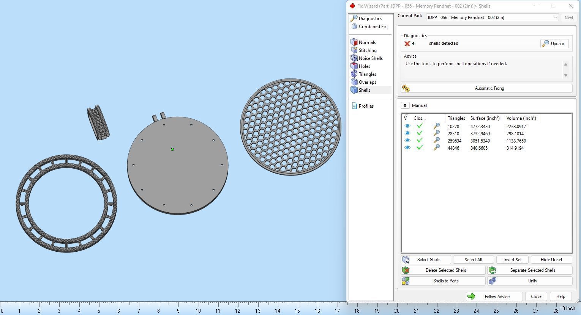Viewport: 581px width, 315px height.
Task: Select the surface value 3732.9469
Action: 480,134
